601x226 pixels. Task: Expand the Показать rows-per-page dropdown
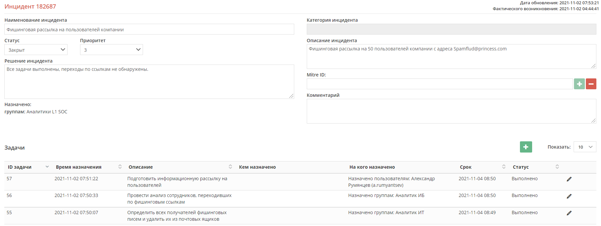[585, 147]
